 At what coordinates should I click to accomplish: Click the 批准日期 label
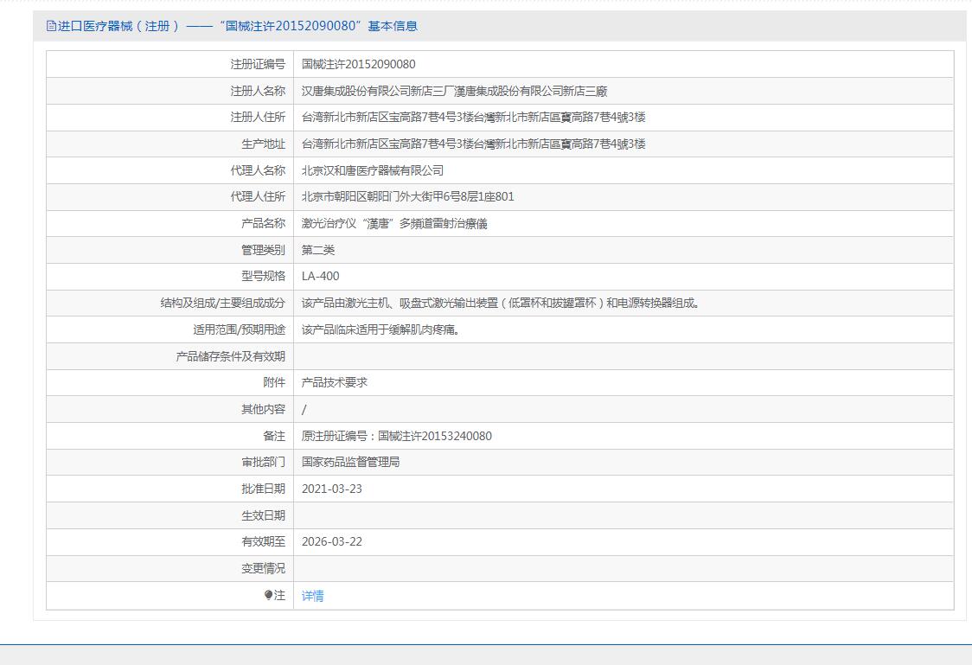click(263, 489)
